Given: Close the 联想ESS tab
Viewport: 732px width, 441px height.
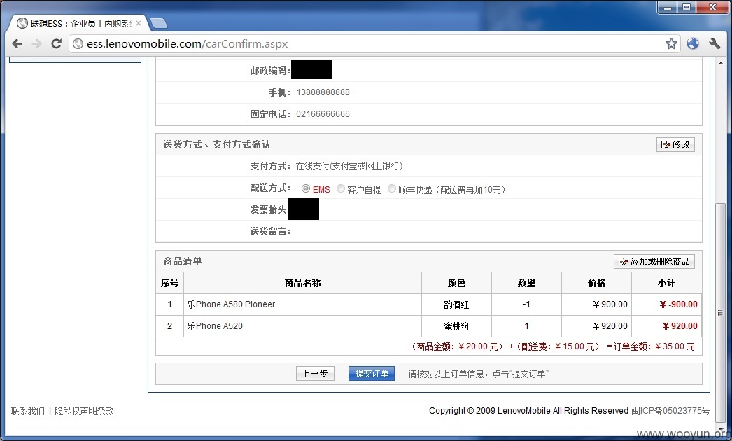Looking at the screenshot, I should [139, 23].
